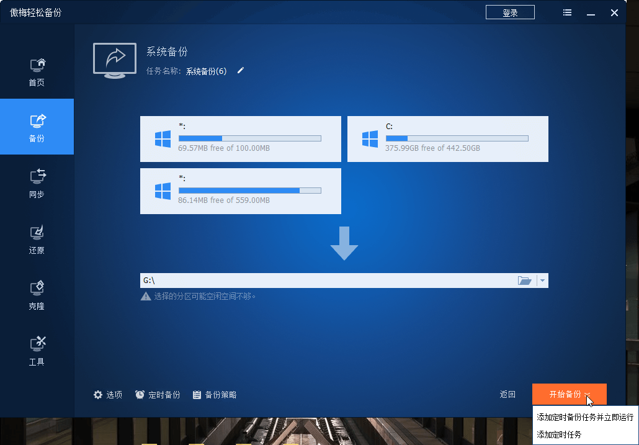The image size is (639, 445).
Task: Open the hamburger menu in title bar
Action: click(x=567, y=12)
